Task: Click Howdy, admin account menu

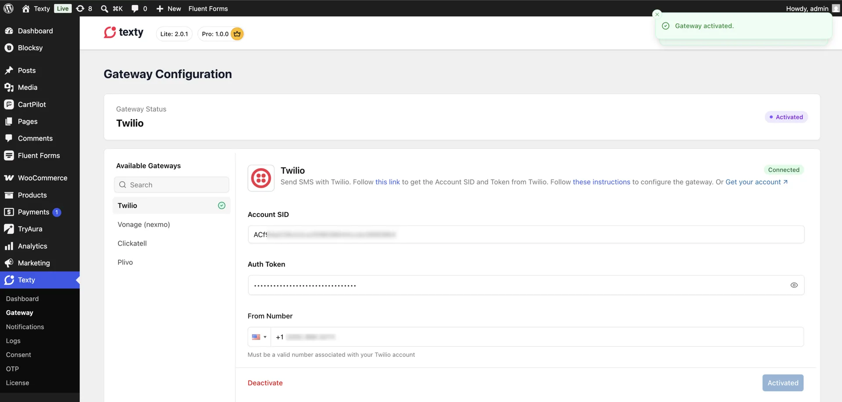Action: coord(813,8)
